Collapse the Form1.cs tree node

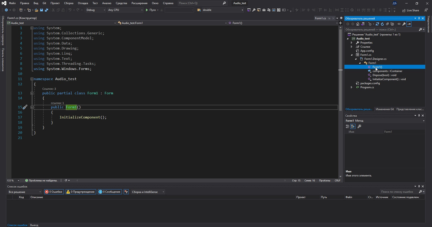(x=352, y=55)
